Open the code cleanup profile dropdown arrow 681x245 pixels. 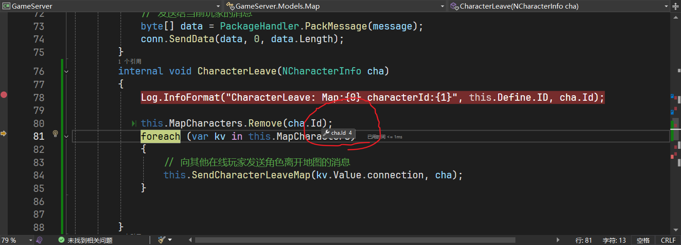tap(170, 240)
